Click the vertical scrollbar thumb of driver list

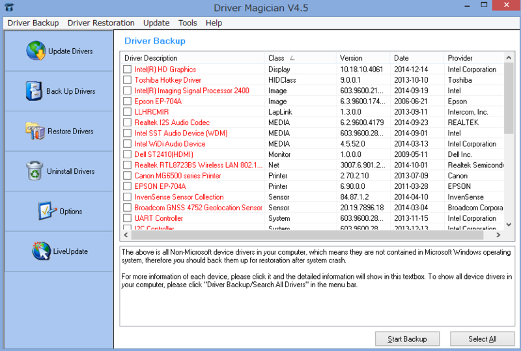coord(509,98)
